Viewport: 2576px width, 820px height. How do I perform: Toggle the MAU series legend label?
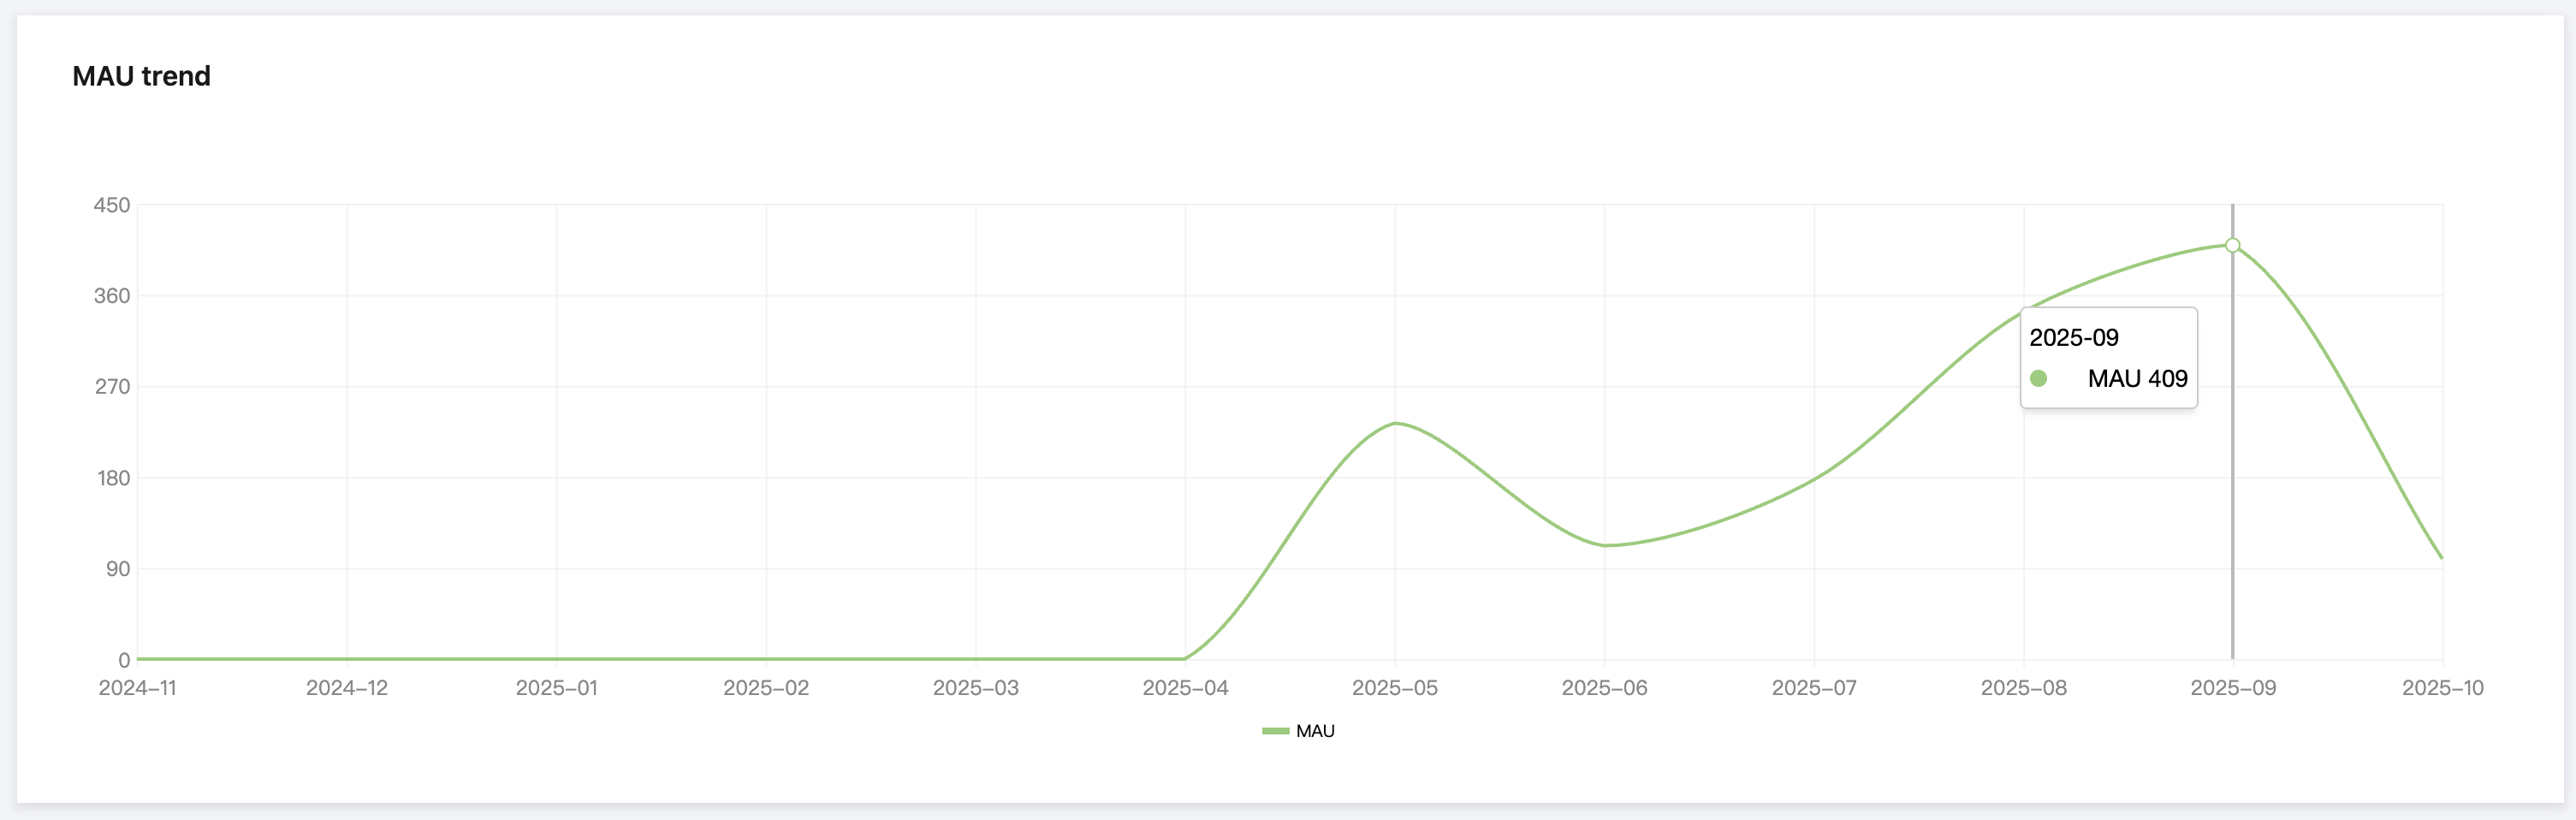(1315, 731)
